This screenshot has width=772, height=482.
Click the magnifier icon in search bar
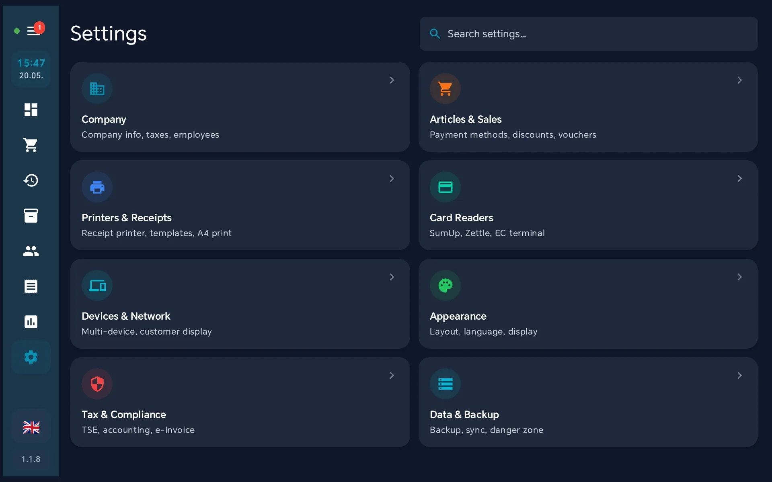click(435, 34)
